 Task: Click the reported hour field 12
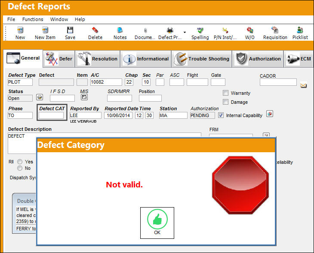click(x=139, y=115)
